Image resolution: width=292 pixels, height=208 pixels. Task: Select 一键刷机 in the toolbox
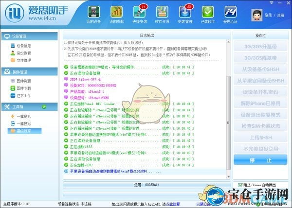point(20,116)
